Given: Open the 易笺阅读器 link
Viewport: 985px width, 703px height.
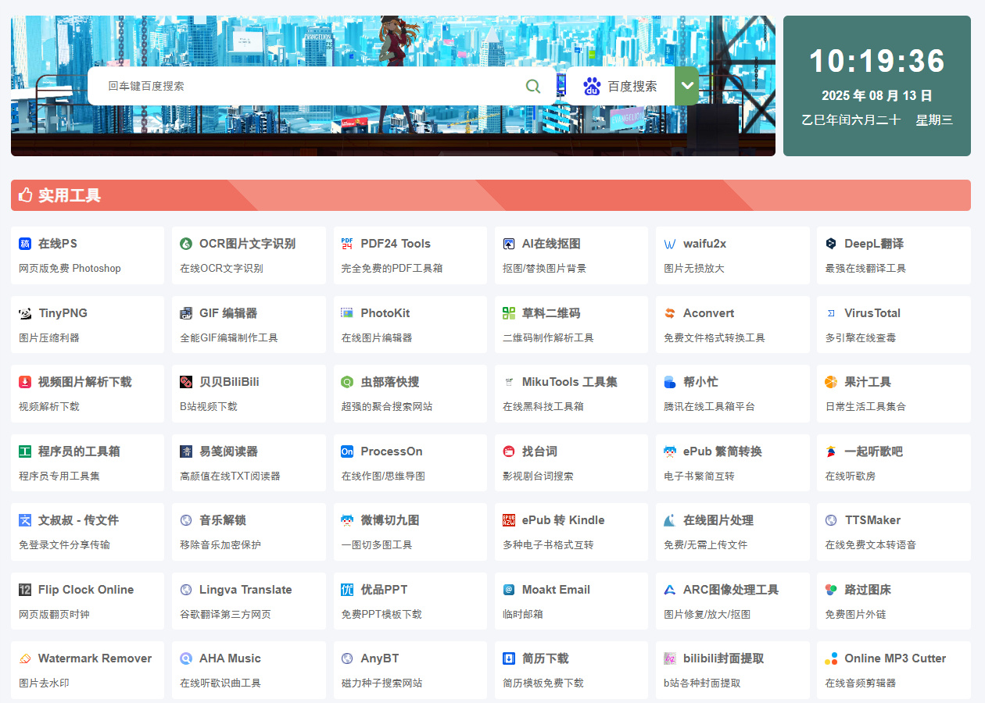Looking at the screenshot, I should 228,451.
